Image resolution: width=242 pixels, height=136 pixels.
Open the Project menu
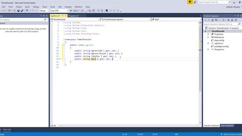[19, 7]
